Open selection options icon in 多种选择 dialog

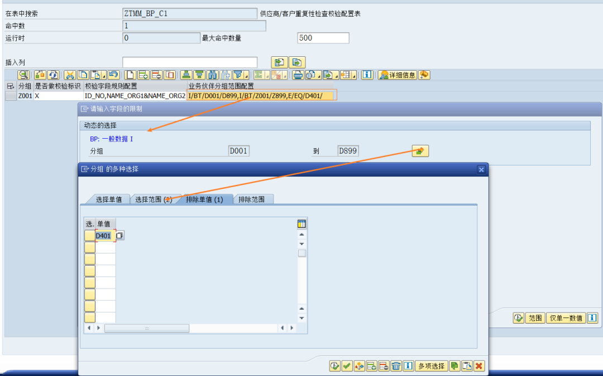[359, 366]
